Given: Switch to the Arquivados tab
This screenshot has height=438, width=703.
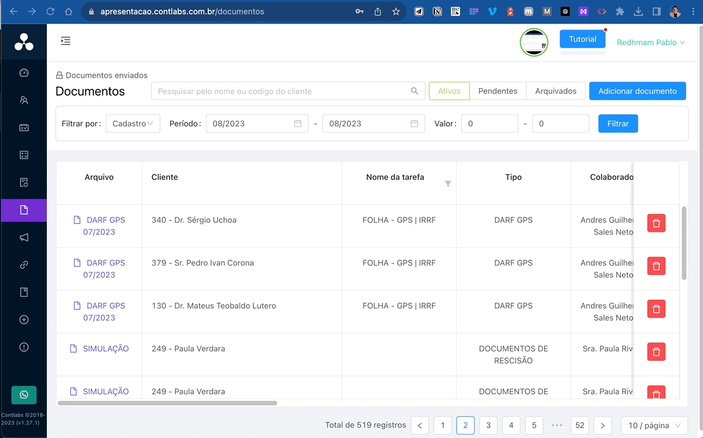Looking at the screenshot, I should coord(555,90).
